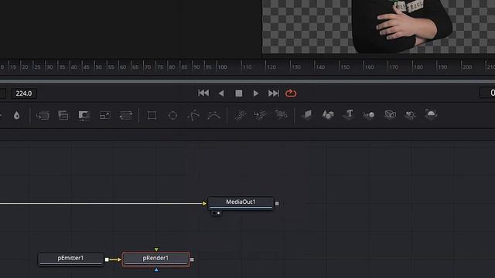The image size is (495, 278).
Task: Click the blue mask input below pRender1
Action: click(156, 270)
